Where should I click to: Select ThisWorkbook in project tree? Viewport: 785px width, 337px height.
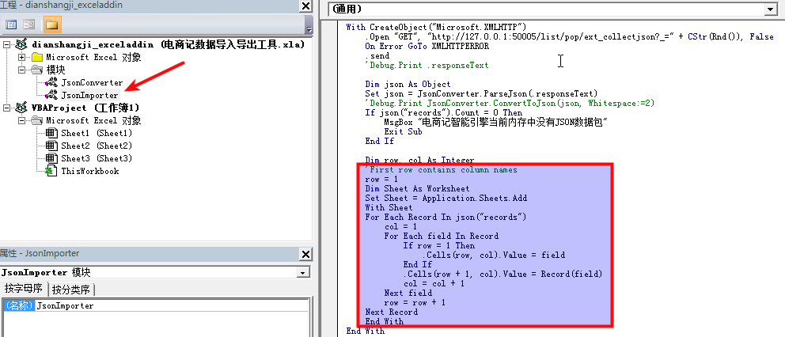tap(89, 171)
